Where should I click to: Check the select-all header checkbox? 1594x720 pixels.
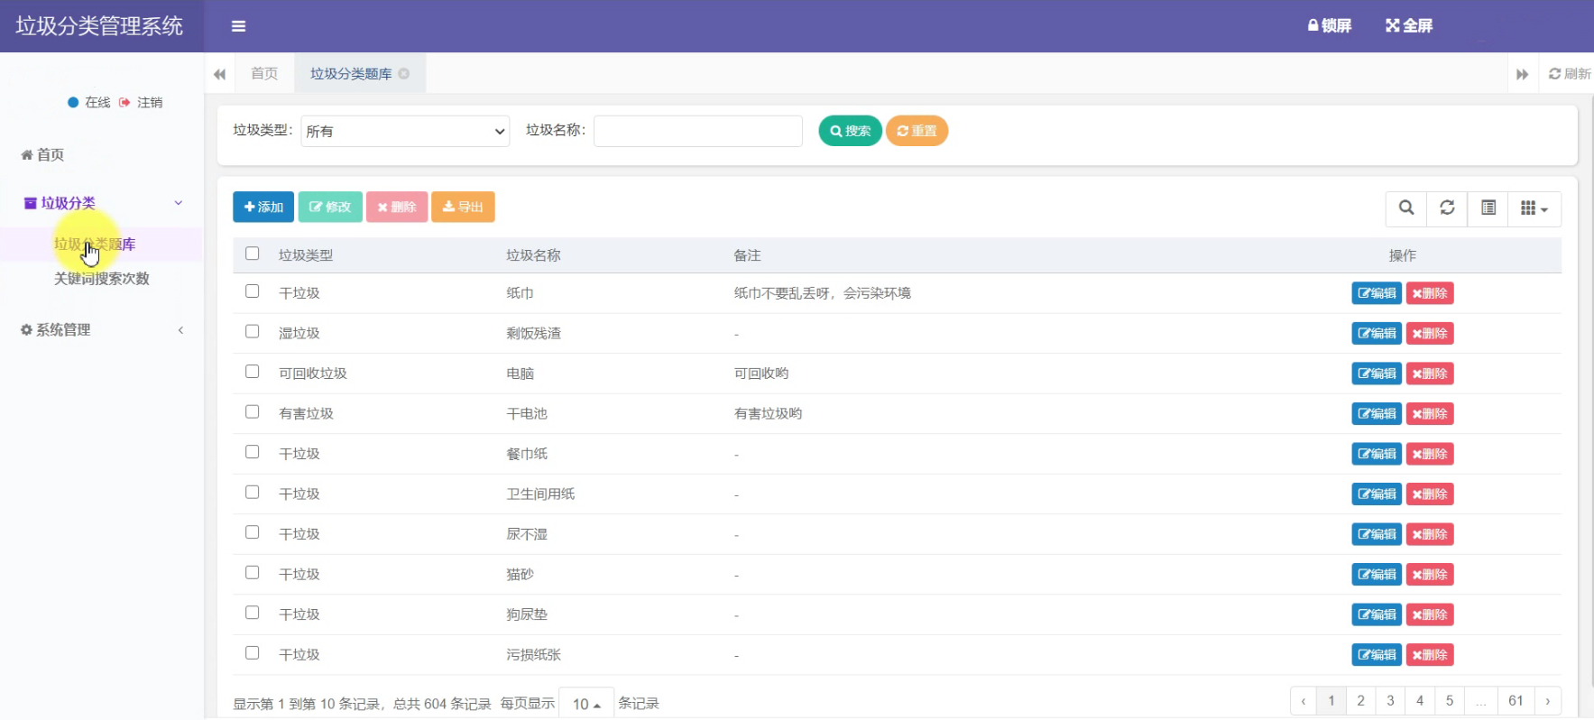click(253, 254)
